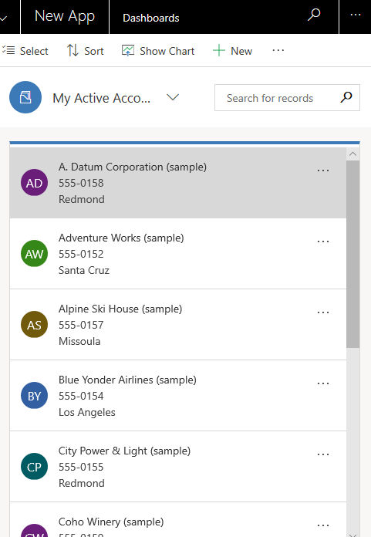371x537 pixels.
Task: Open the New App title
Action: pyautogui.click(x=65, y=17)
